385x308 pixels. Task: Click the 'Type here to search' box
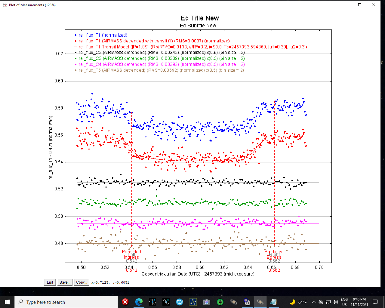click(x=66, y=302)
